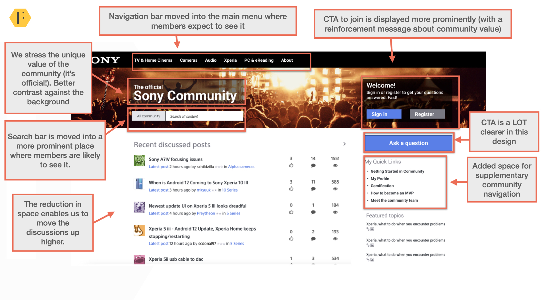Click the link icon under first Featured topic
The height and width of the screenshot is (307, 546).
coord(368,229)
